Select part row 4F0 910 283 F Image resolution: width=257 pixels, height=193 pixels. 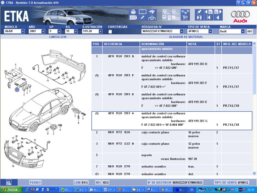[x=172, y=83]
